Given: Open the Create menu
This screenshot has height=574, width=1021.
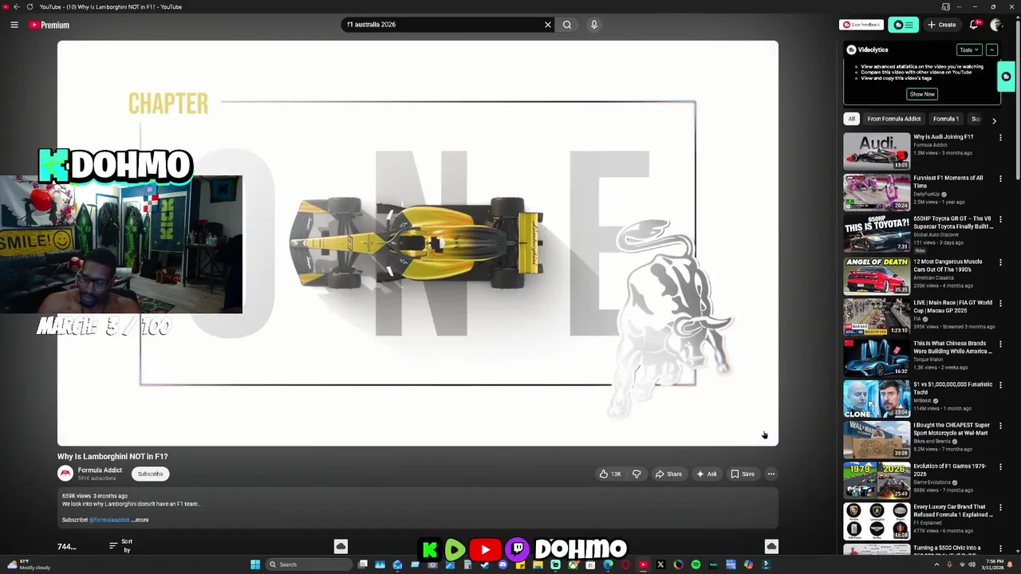Looking at the screenshot, I should [942, 25].
